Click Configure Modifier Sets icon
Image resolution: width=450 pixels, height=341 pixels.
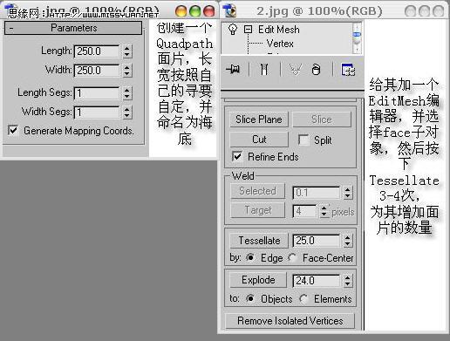(x=348, y=70)
